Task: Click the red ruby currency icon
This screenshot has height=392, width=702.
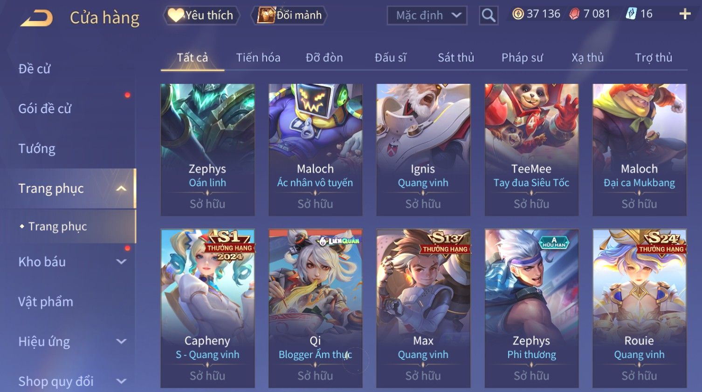Action: pyautogui.click(x=574, y=14)
